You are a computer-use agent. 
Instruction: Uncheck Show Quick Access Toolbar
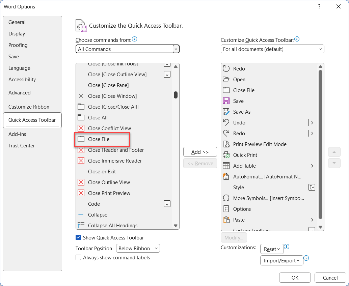click(x=78, y=237)
